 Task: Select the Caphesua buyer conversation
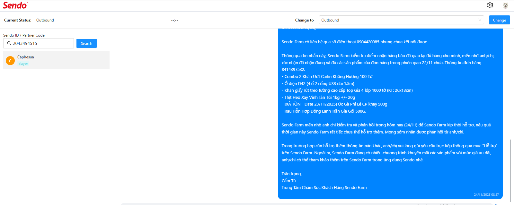(x=56, y=60)
